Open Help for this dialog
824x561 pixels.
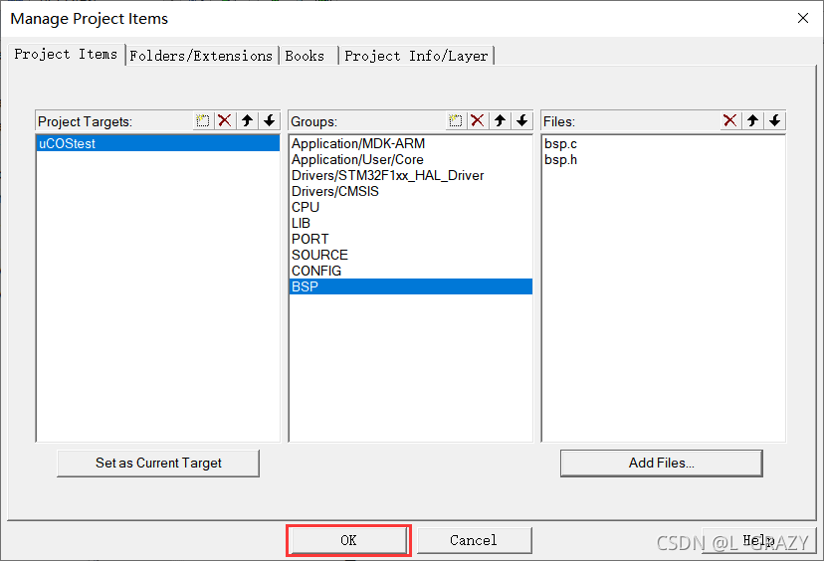point(758,540)
